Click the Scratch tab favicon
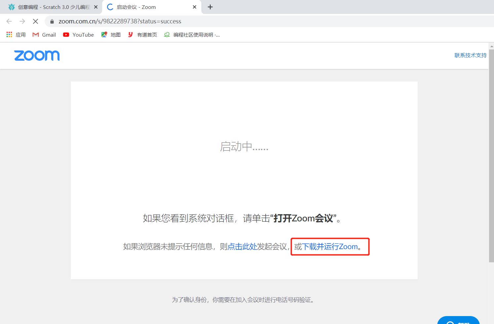This screenshot has width=494, height=324. tap(12, 7)
